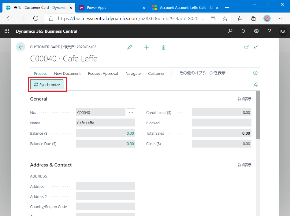Open the browser zoom magnifier icon
290x216 pixels.
[x=214, y=18]
